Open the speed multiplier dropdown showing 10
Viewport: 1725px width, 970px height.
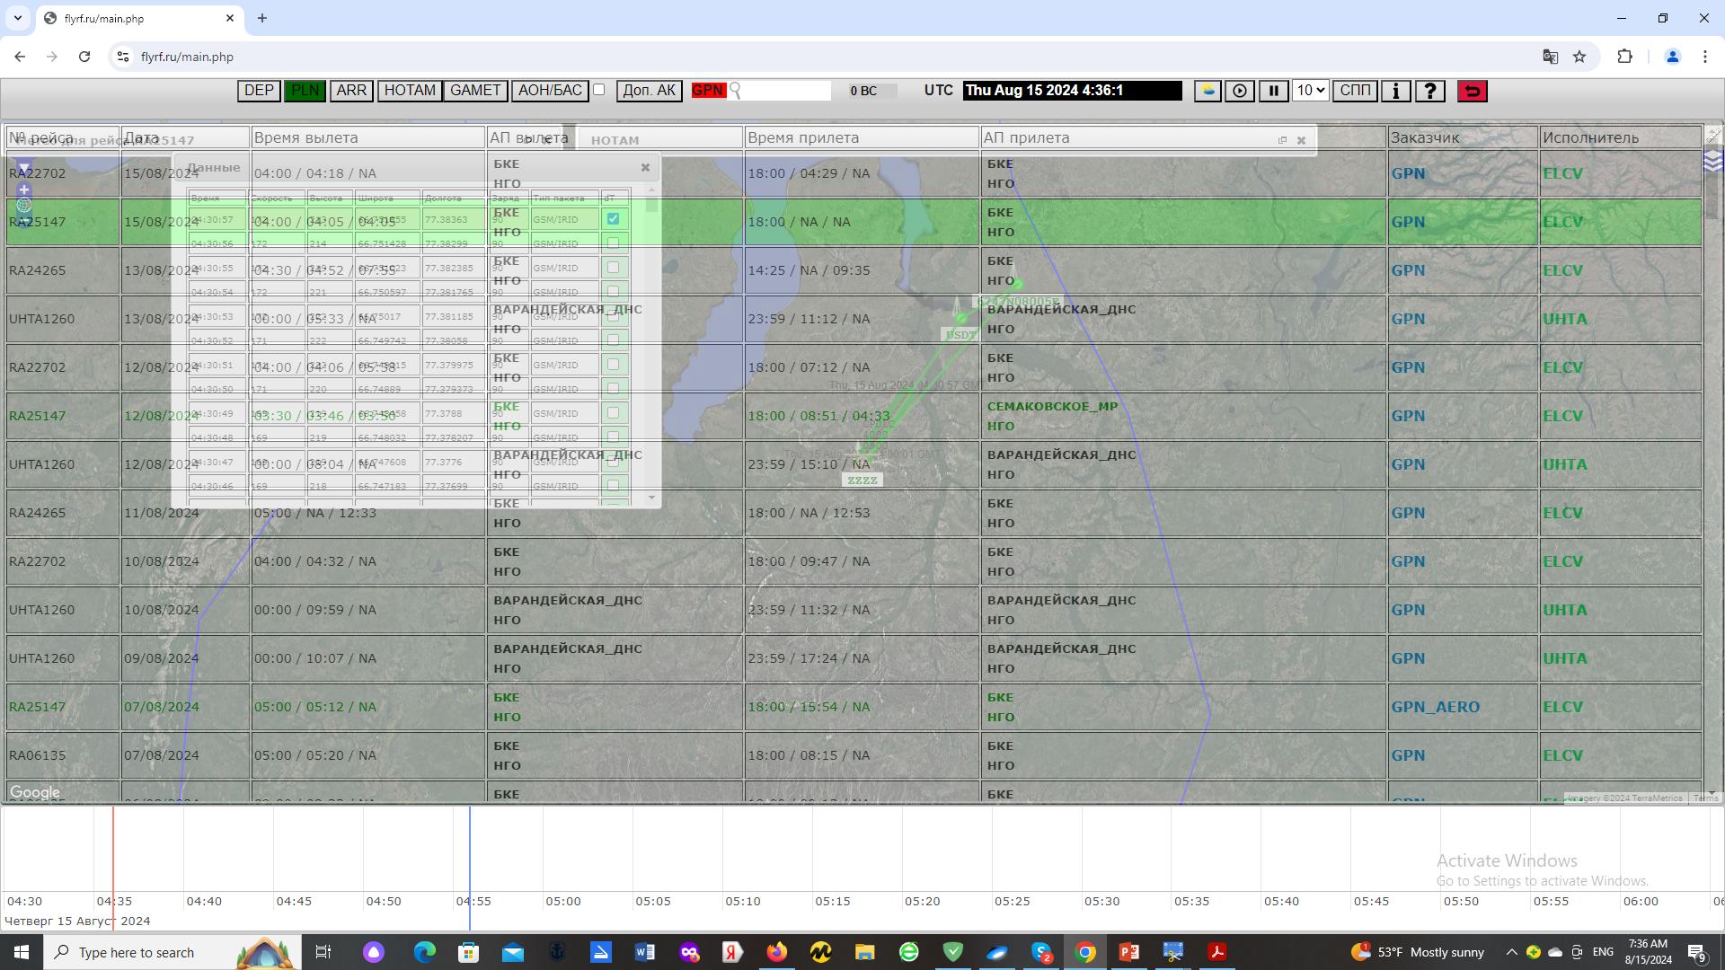[1310, 91]
